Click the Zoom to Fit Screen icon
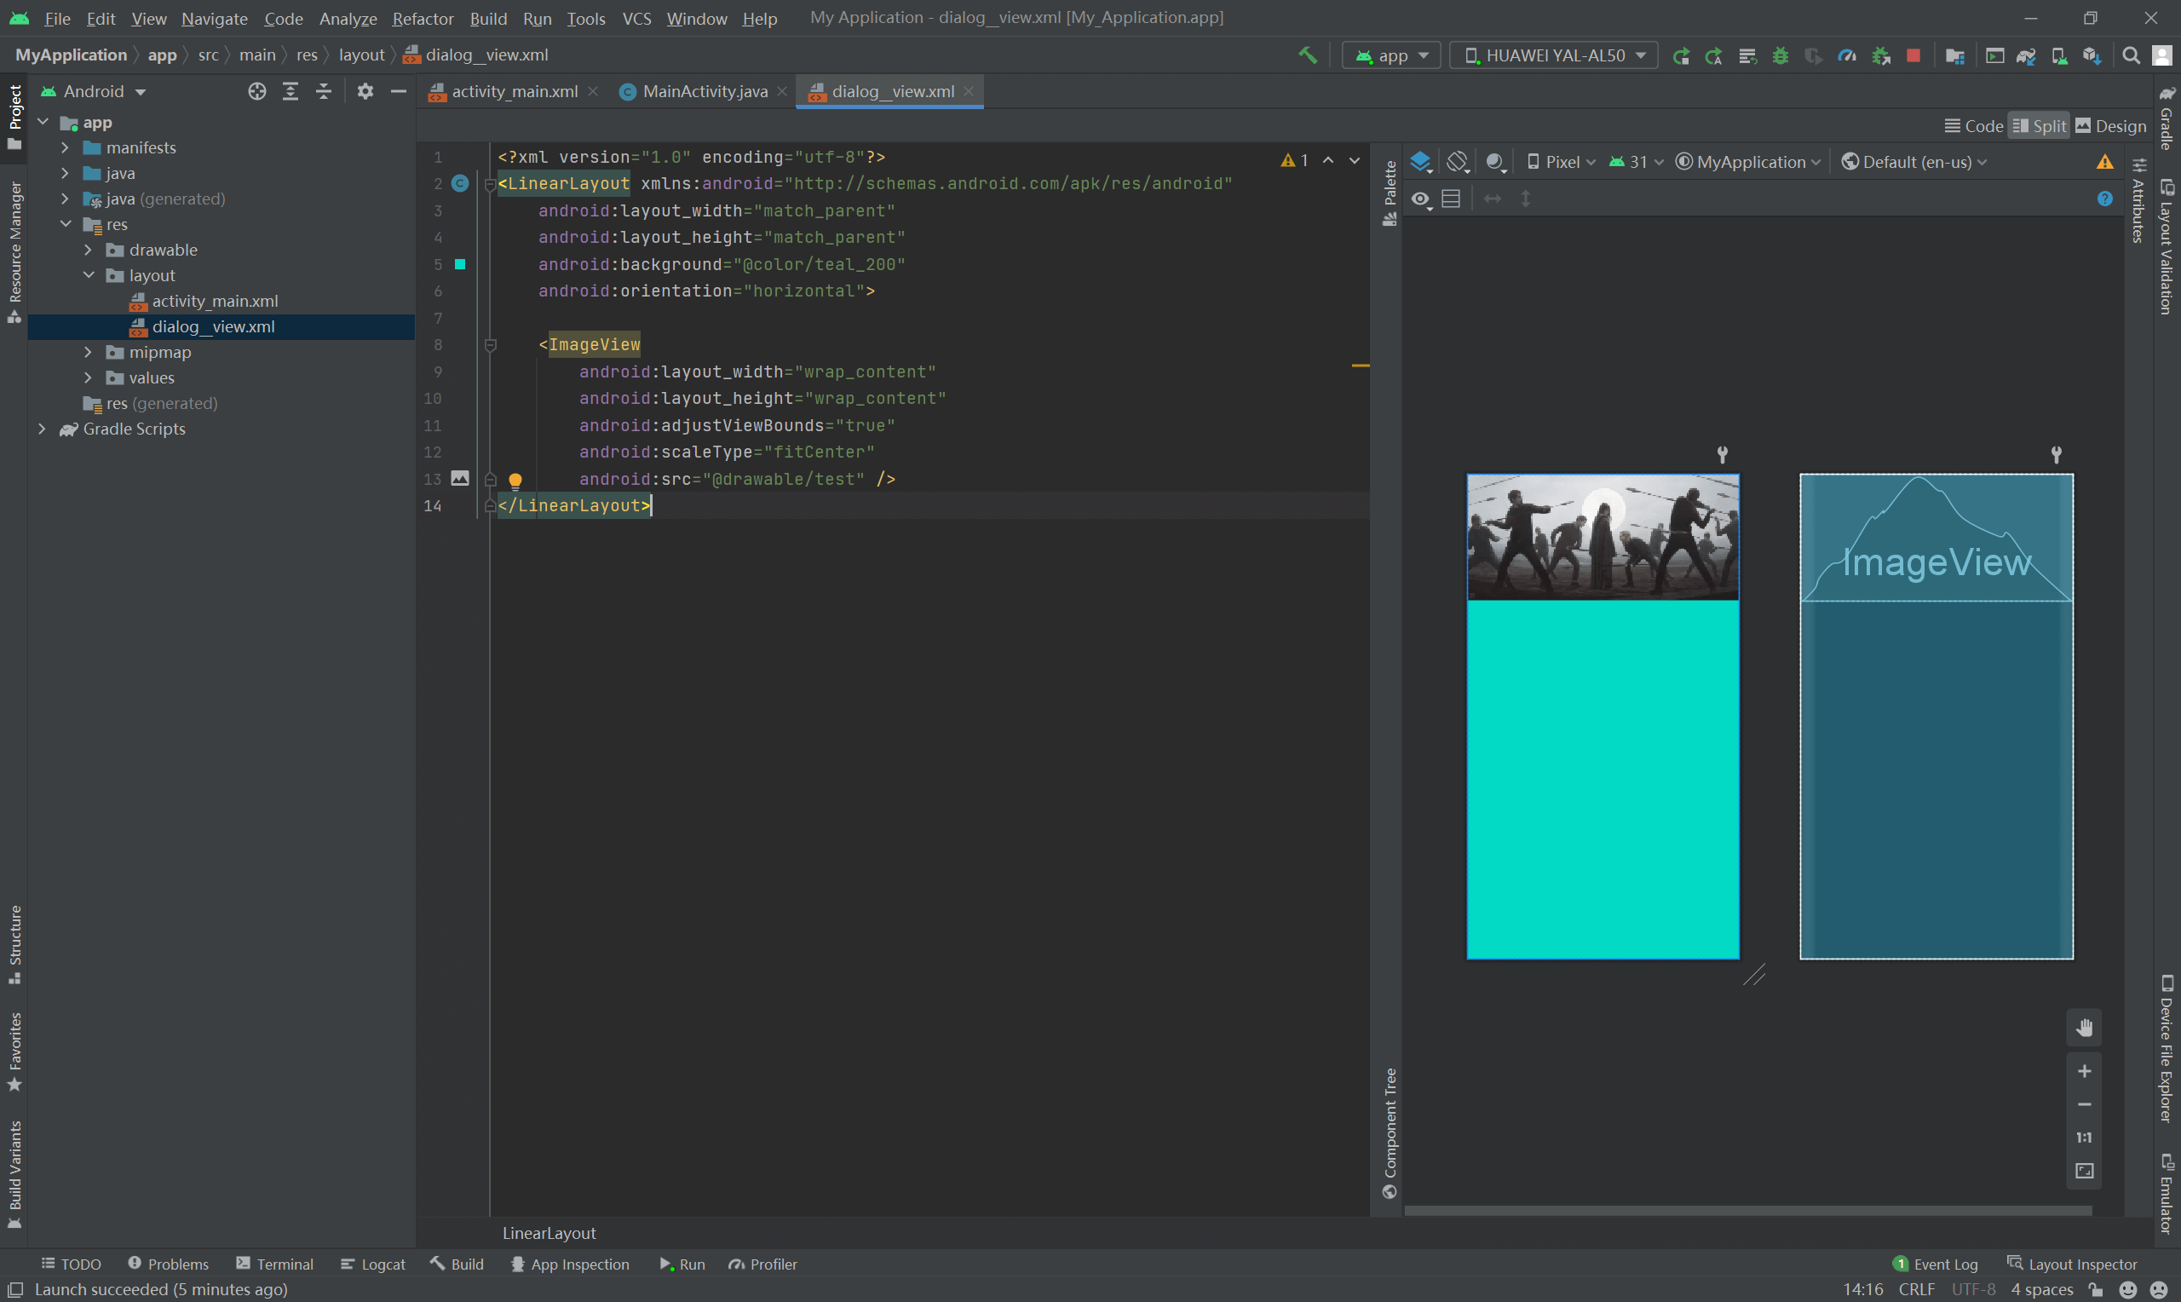 tap(2084, 1172)
